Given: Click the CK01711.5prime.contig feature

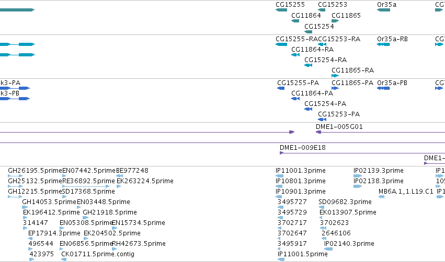Looking at the screenshot, I should click(x=64, y=259).
